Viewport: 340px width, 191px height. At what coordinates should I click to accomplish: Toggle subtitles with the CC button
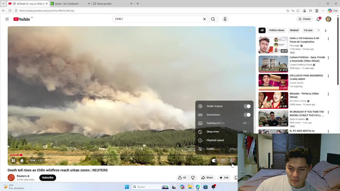tap(223, 160)
